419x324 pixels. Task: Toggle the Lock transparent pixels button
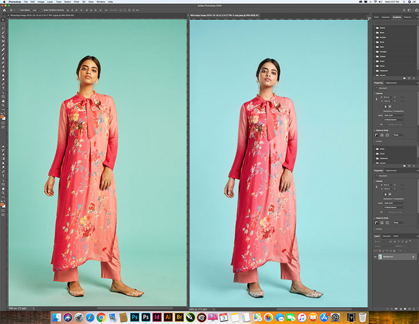click(x=380, y=251)
